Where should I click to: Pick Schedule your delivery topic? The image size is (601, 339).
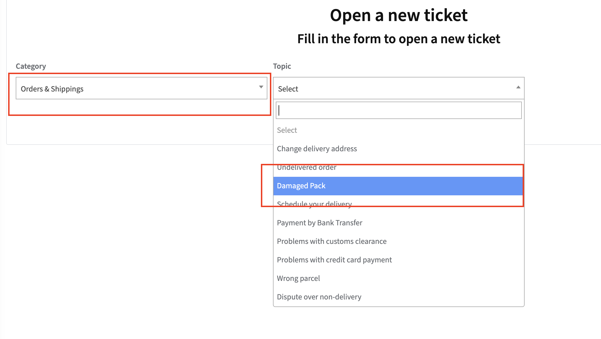(314, 204)
